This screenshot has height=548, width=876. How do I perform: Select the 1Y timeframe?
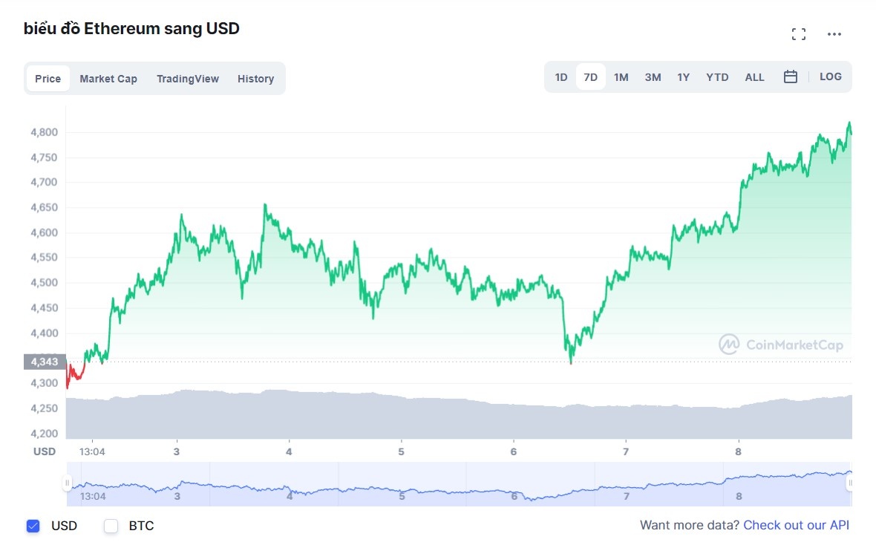[x=683, y=76]
